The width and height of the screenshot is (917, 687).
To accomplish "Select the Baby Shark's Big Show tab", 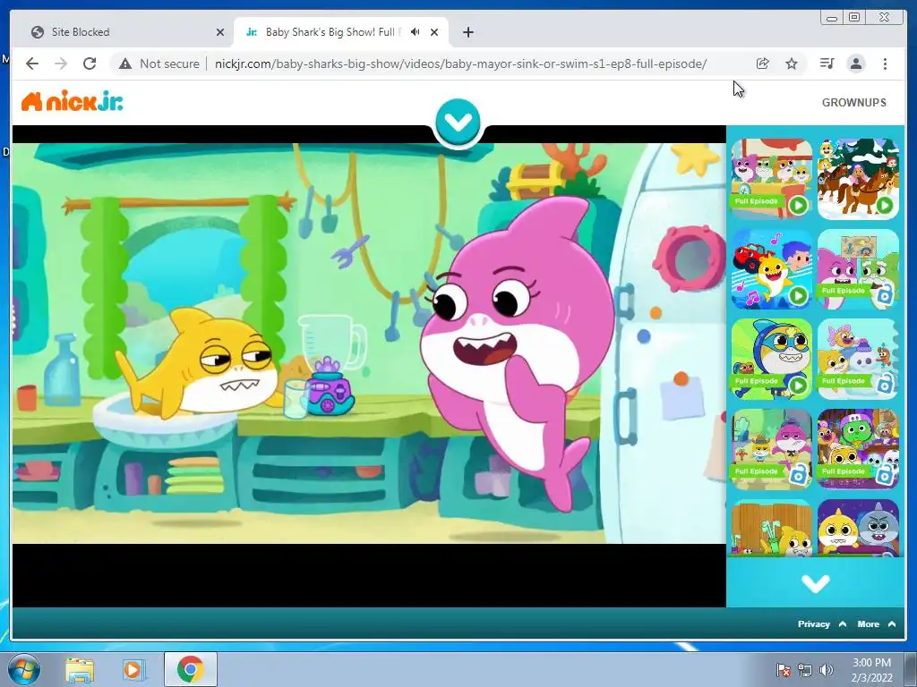I will click(x=341, y=32).
